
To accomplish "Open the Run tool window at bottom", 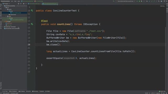I will point(5,91).
